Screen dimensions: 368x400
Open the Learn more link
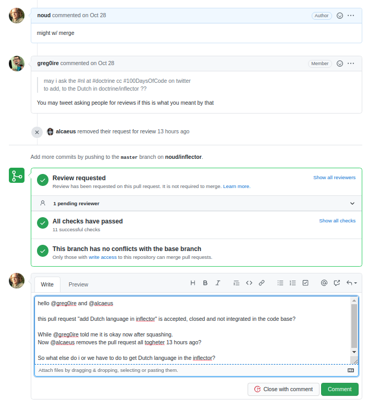(237, 186)
